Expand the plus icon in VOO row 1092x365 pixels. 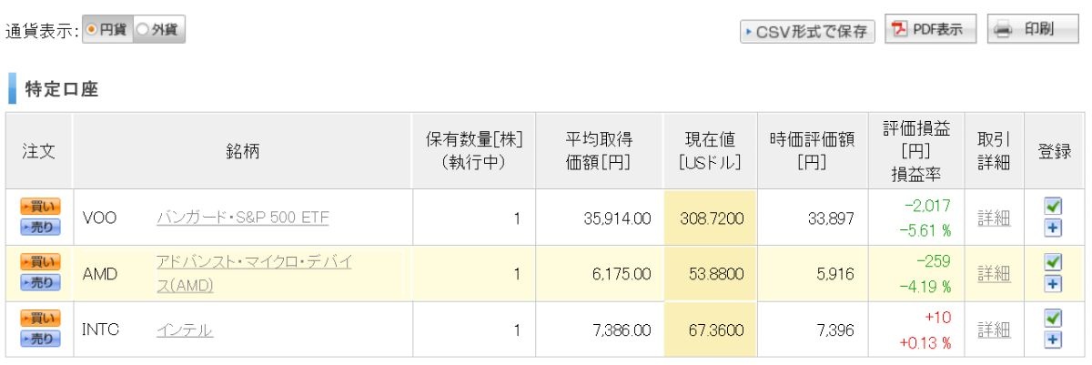pyautogui.click(x=1054, y=228)
